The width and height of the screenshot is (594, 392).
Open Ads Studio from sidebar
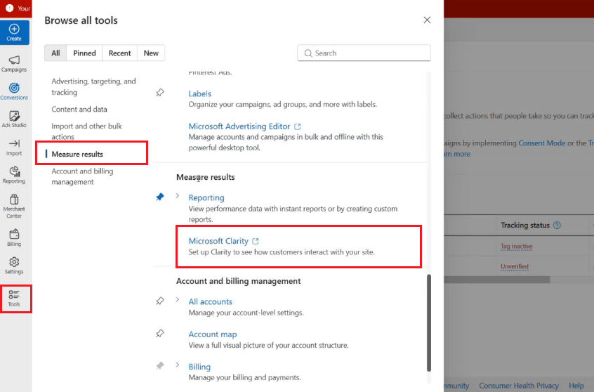pyautogui.click(x=14, y=119)
